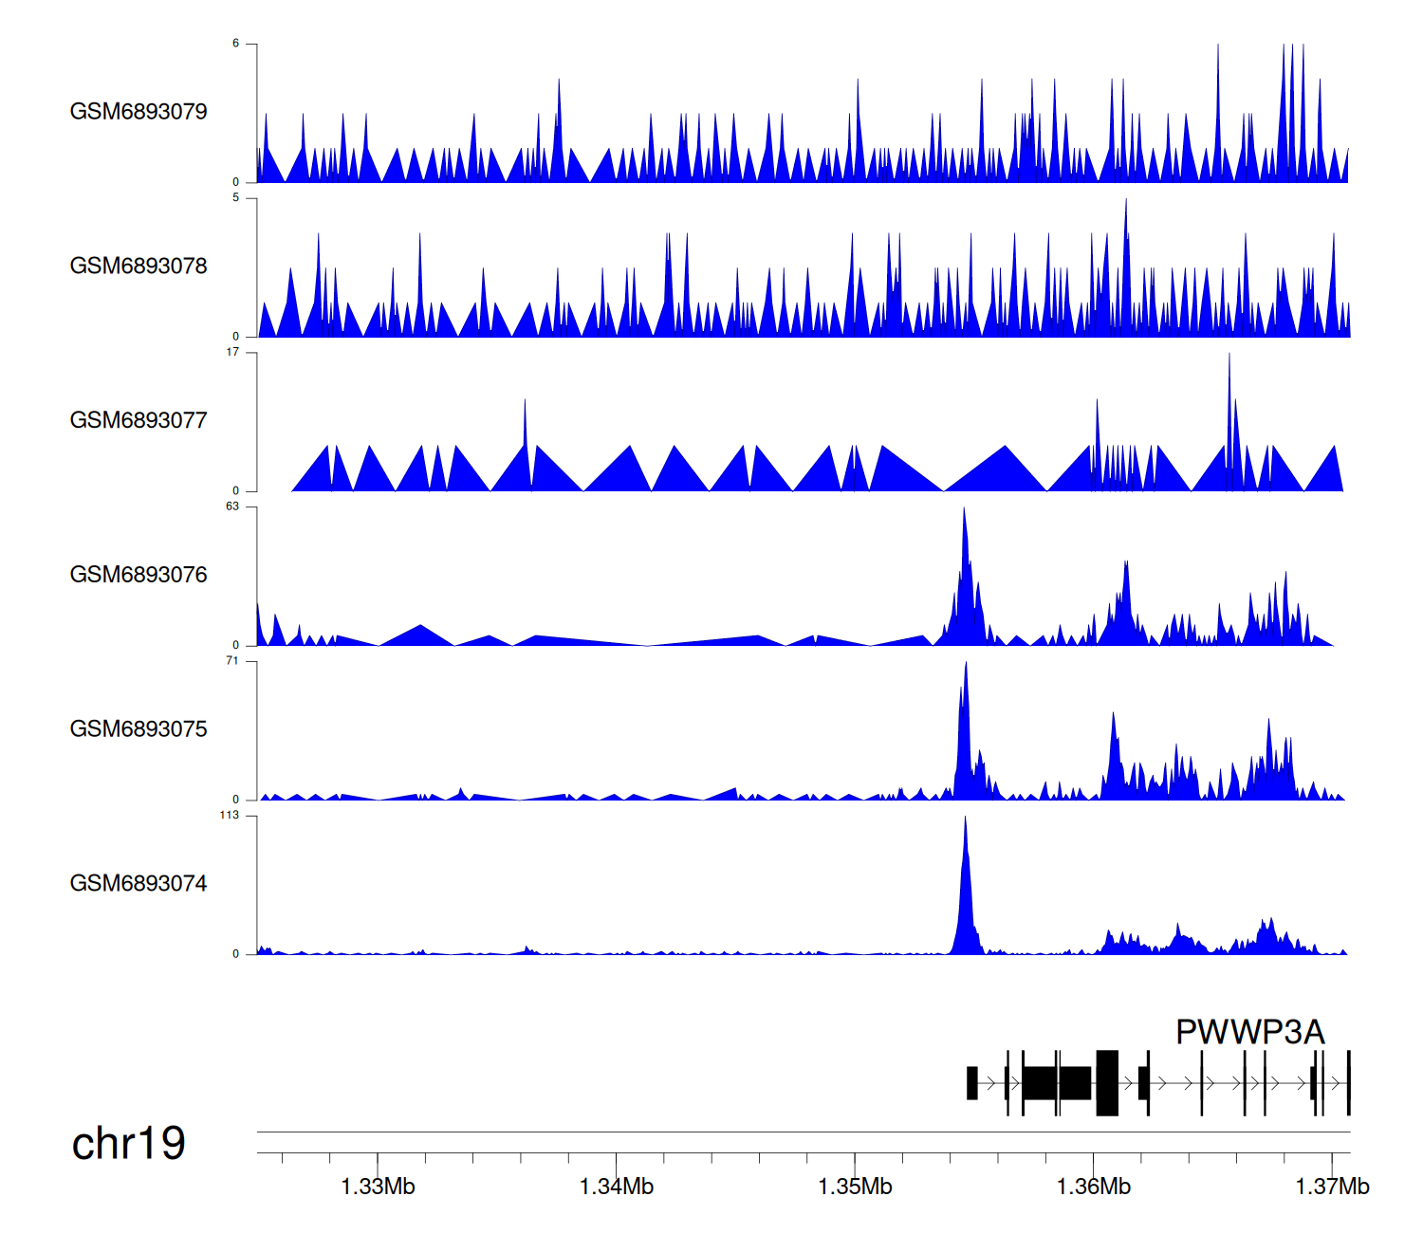Click the leftmost exon block of PWWP3A
The image size is (1423, 1252).
pos(971,1083)
